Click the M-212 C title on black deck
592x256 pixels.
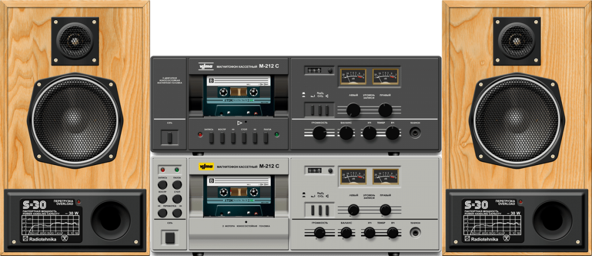[x=269, y=66]
